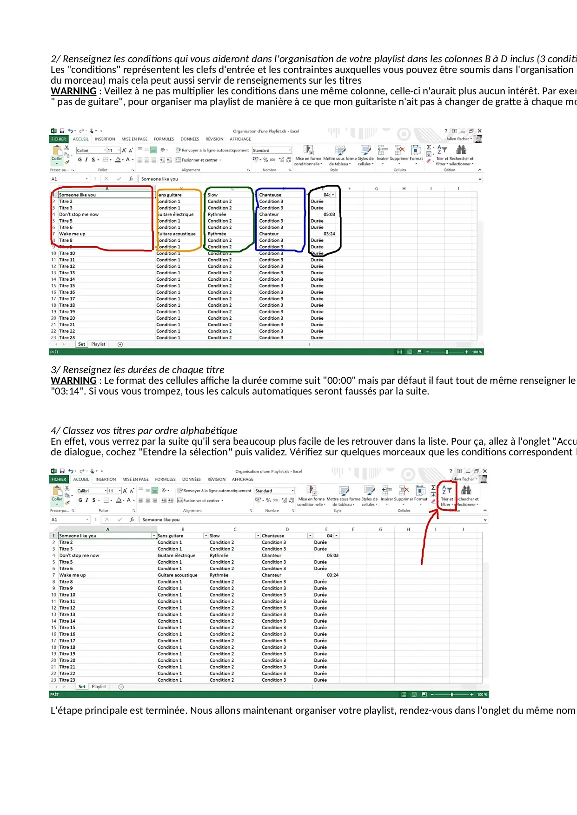The height and width of the screenshot is (815, 577).
Task: Open the filter dropdown on the Sans guitare header
Action: [x=206, y=536]
